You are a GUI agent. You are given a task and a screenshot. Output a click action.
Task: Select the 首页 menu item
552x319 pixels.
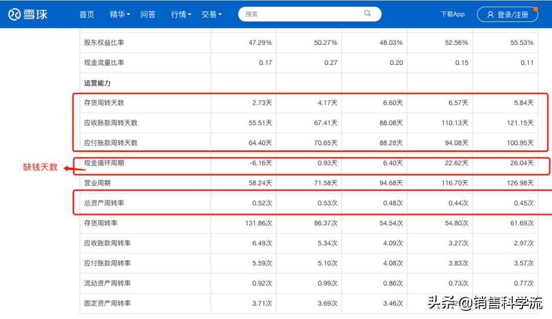[x=86, y=14]
